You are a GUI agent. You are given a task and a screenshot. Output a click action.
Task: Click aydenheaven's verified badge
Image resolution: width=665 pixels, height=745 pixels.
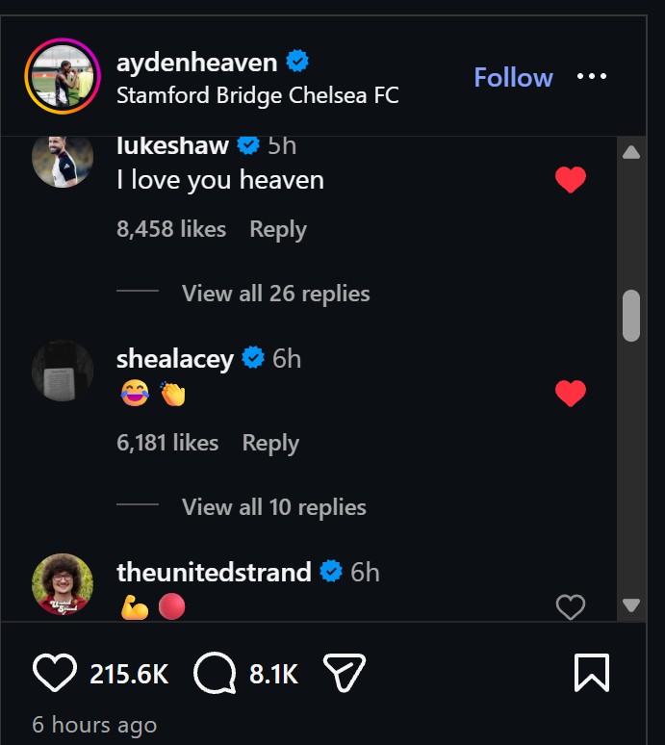(x=298, y=63)
